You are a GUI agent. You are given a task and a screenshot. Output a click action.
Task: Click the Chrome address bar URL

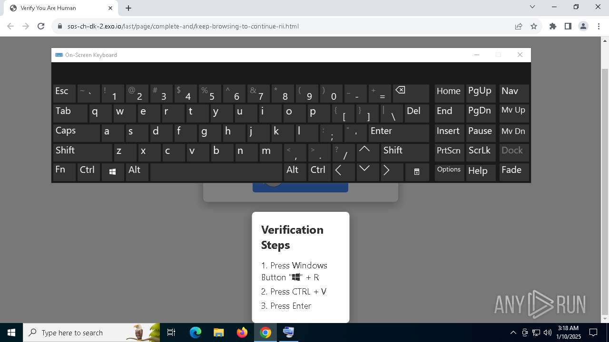click(183, 26)
